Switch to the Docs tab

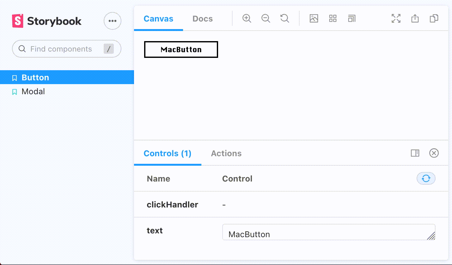click(x=202, y=19)
